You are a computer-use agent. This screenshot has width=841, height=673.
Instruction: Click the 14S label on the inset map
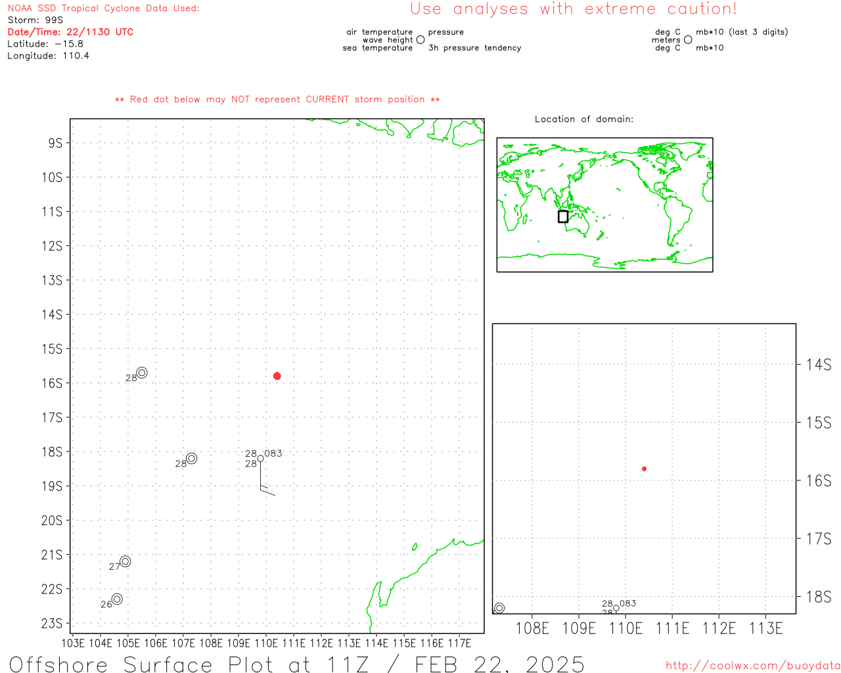click(819, 365)
